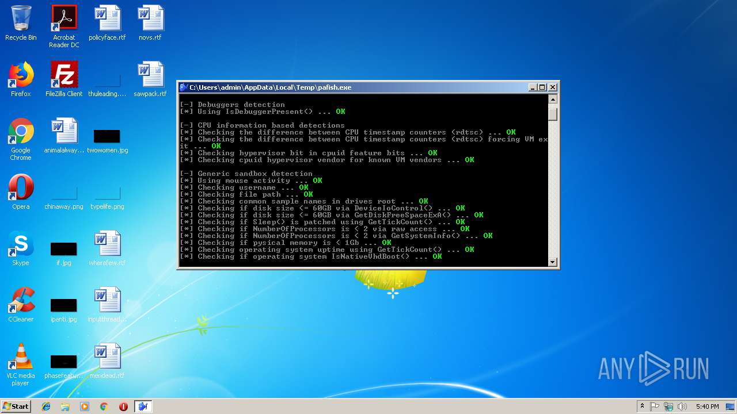Open the 5:40 PM clock
Viewport: 737px width, 414px height.
[x=707, y=407]
